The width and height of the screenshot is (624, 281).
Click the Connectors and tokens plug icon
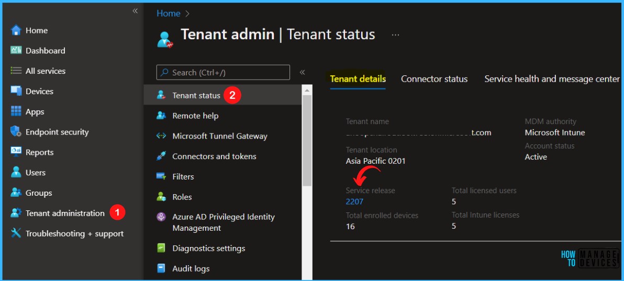click(x=161, y=156)
